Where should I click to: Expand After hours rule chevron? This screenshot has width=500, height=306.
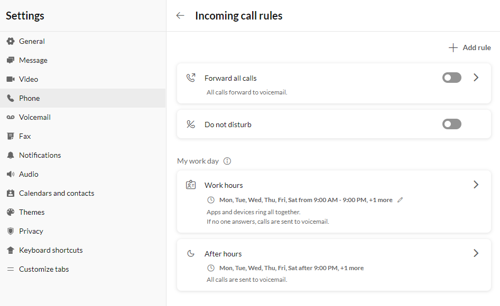pyautogui.click(x=476, y=253)
